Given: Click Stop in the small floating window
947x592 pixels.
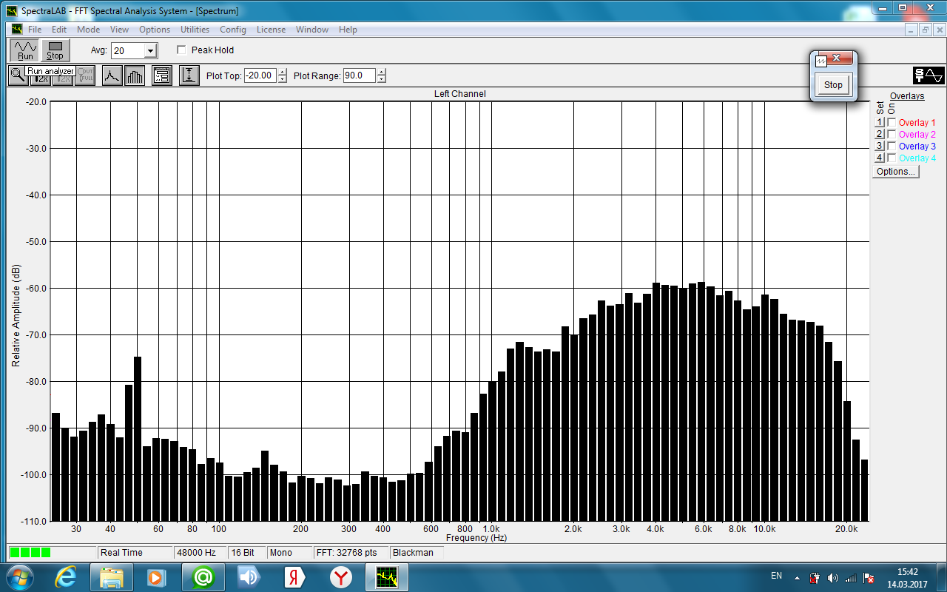Looking at the screenshot, I should (x=834, y=85).
